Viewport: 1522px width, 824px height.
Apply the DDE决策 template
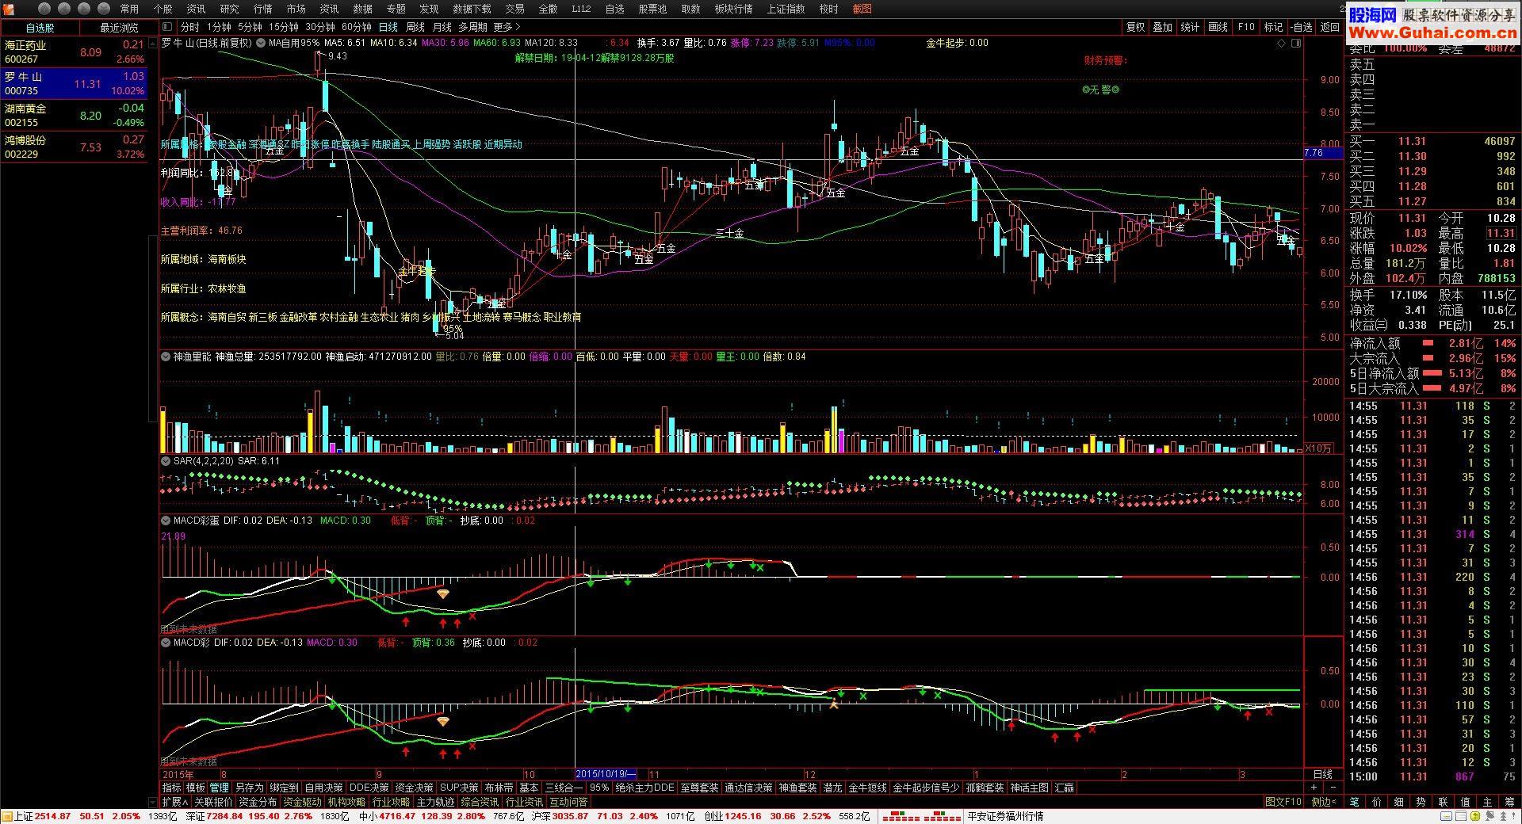[369, 788]
